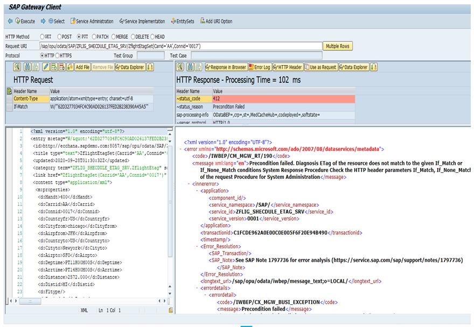The image size is (474, 327).
Task: Click the pencil edit icon in request toolbar
Action: coord(46,67)
